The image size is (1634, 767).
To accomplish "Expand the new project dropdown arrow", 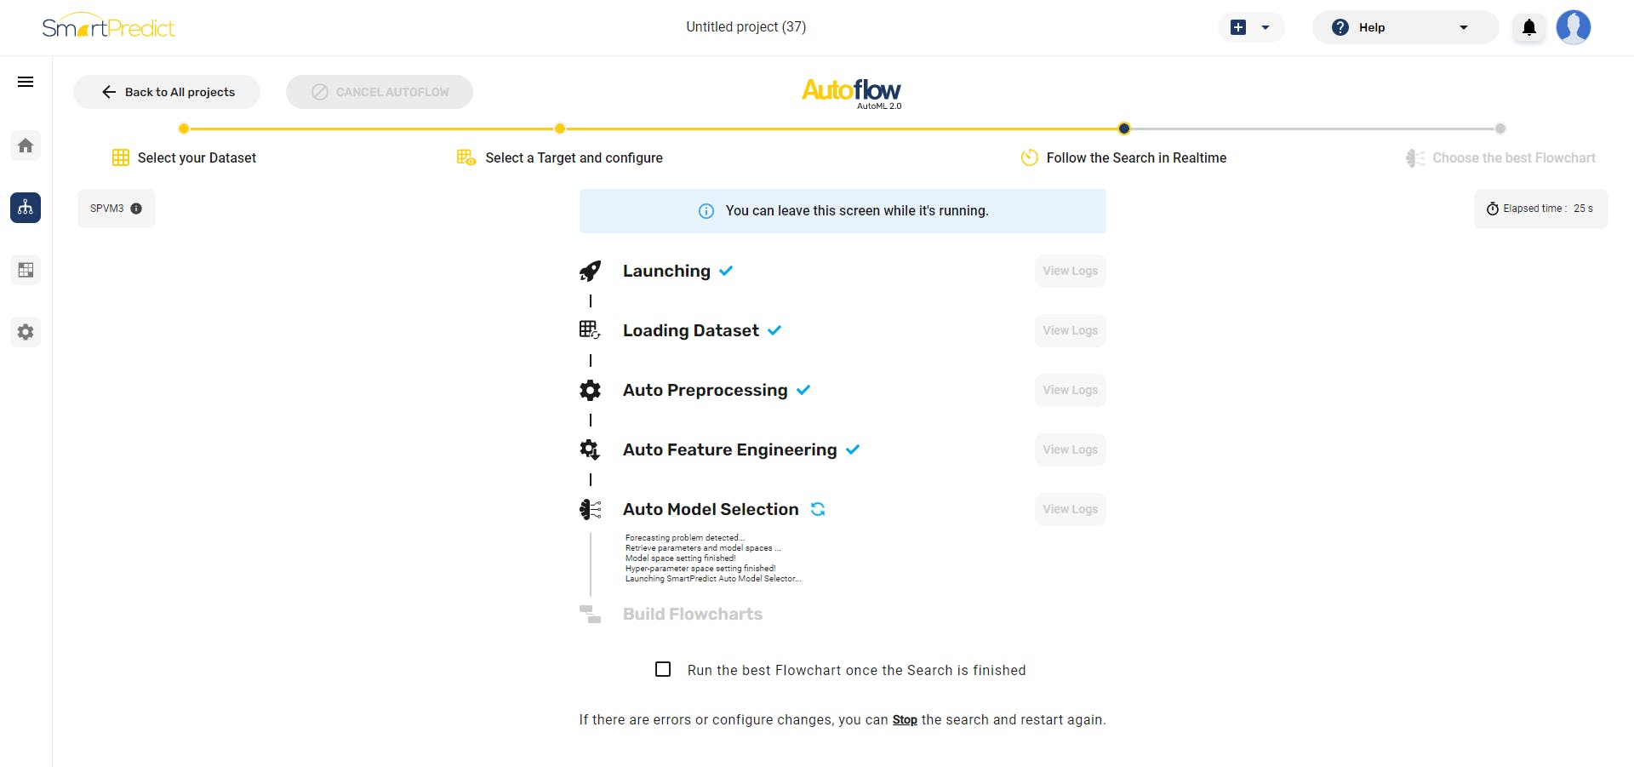I will pos(1265,27).
